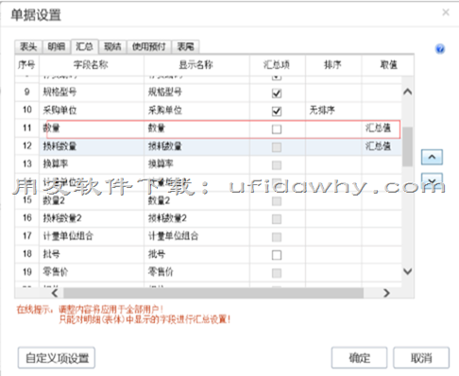
Task: Click the horizontal scrollbar thumb
Action: [213, 293]
